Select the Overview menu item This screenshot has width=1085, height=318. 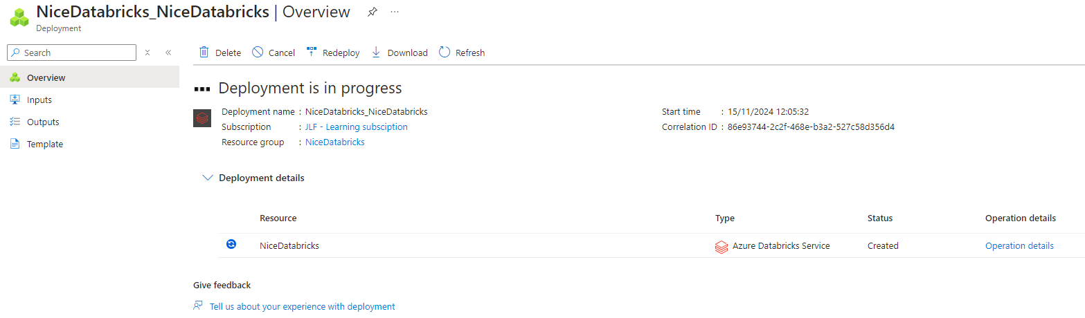[x=89, y=77]
